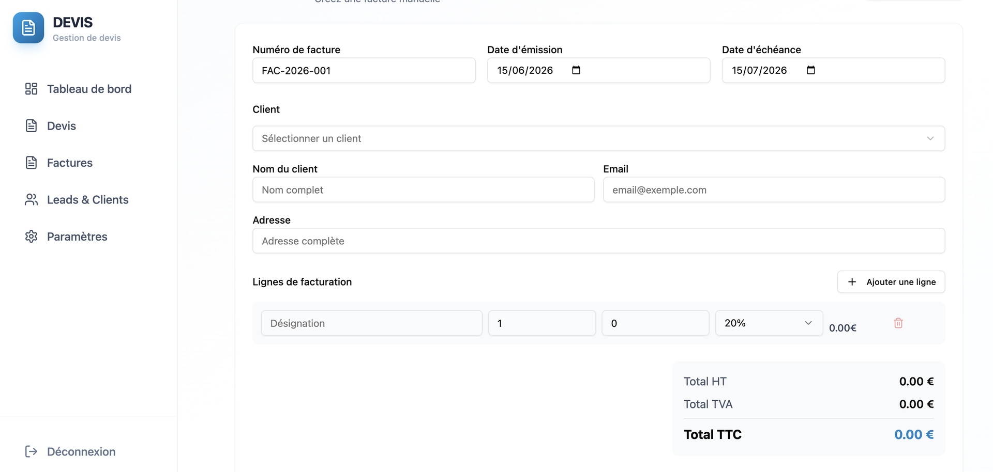This screenshot has height=472, width=993.
Task: Focus the Adresse complète input
Action: click(x=598, y=241)
